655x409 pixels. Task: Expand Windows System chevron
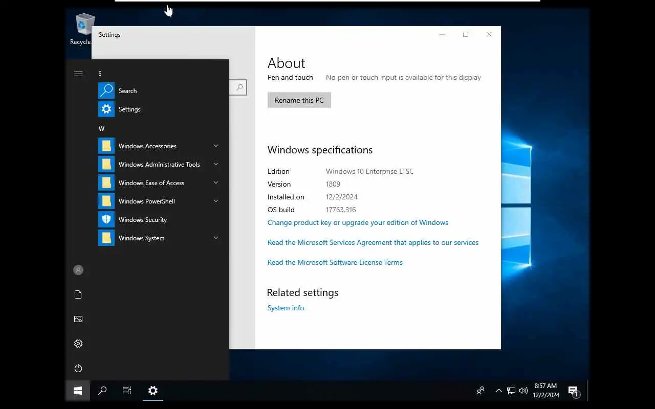216,238
